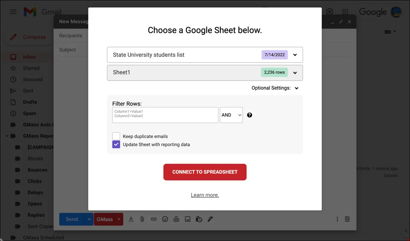Toggle confidential mode lock-clock icon
Image resolution: width=410 pixels, height=241 pixels.
click(199, 219)
